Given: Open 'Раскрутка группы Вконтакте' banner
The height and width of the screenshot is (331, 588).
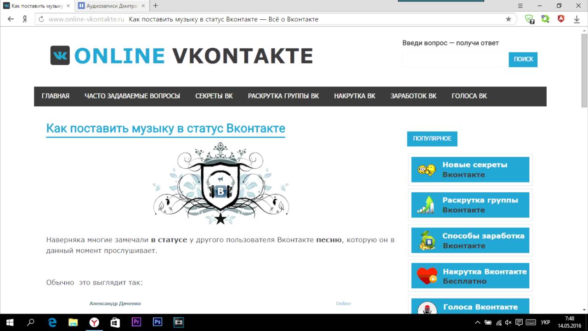Looking at the screenshot, I should (470, 205).
